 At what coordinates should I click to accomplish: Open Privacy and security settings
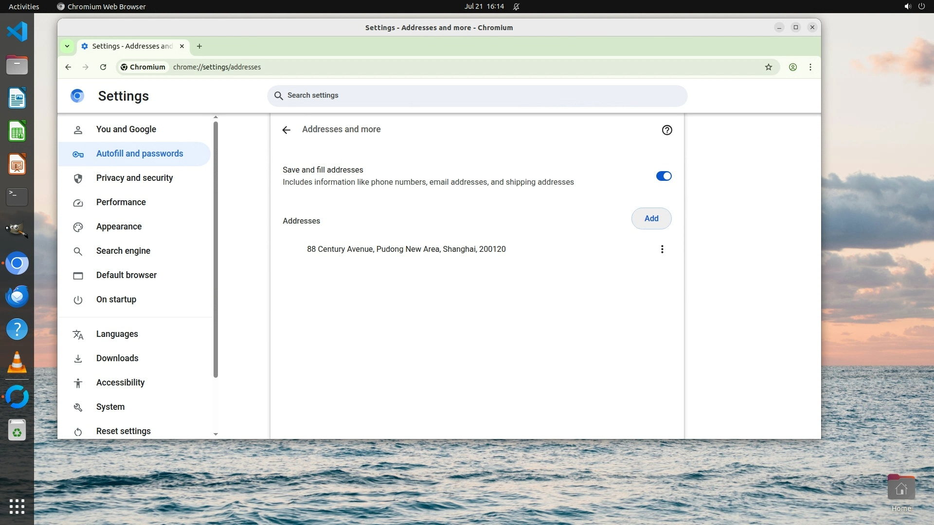tap(134, 178)
